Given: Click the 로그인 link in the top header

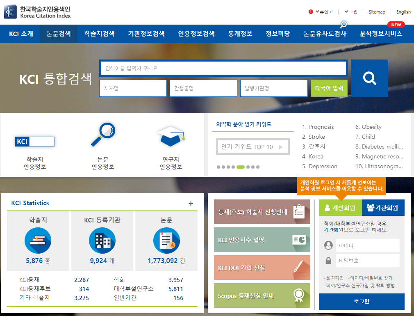Looking at the screenshot, I should pyautogui.click(x=350, y=12).
